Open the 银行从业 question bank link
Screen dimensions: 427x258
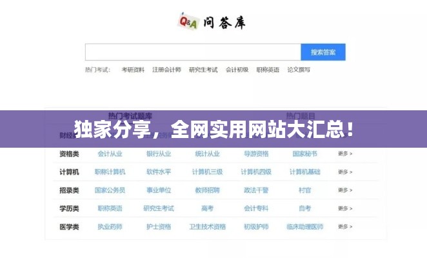point(159,154)
